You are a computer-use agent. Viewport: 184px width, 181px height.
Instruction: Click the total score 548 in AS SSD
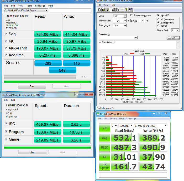pos(62,70)
